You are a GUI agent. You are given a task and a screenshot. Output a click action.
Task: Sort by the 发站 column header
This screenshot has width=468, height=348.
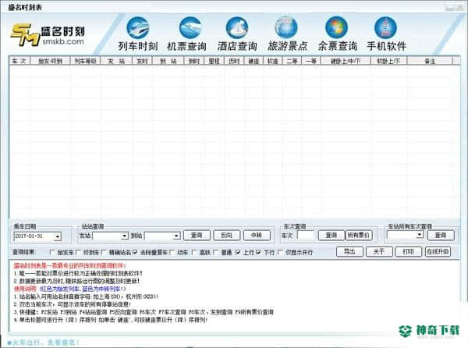tap(116, 61)
